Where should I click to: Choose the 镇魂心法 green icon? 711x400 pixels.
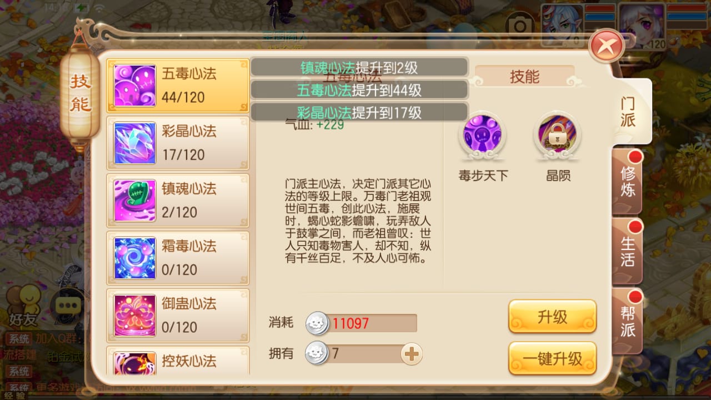click(135, 201)
